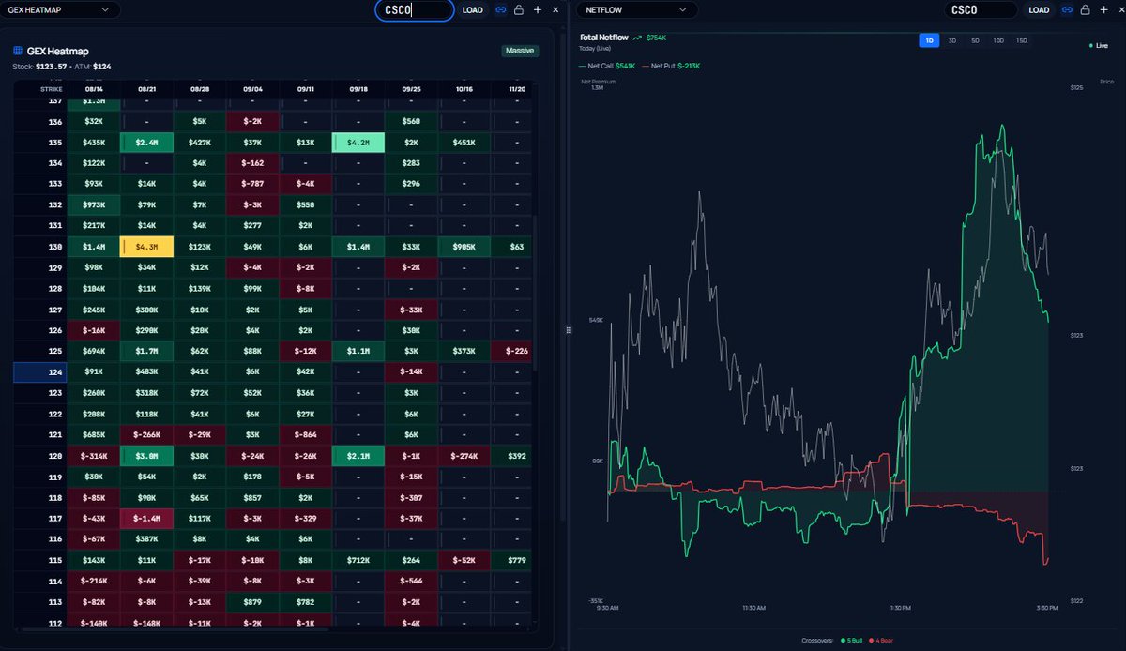Viewport: 1126px width, 651px height.
Task: Click the $-314K cell at strike 120
Action: [93, 456]
